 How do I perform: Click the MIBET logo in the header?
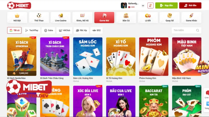19,5
